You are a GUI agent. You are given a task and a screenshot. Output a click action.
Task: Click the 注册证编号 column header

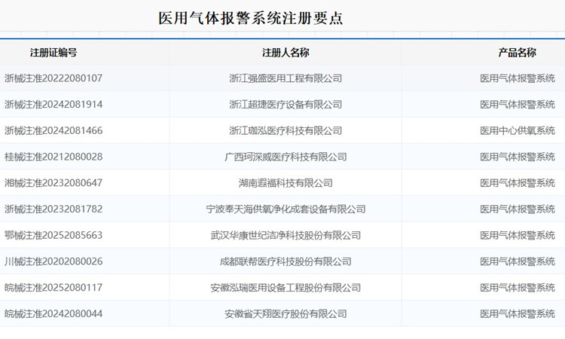pos(53,53)
